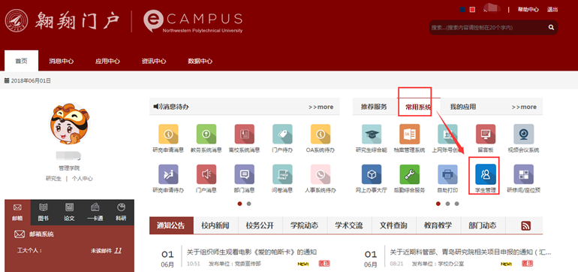Select the 图书 book tab icon
The image size is (578, 272).
(43, 207)
